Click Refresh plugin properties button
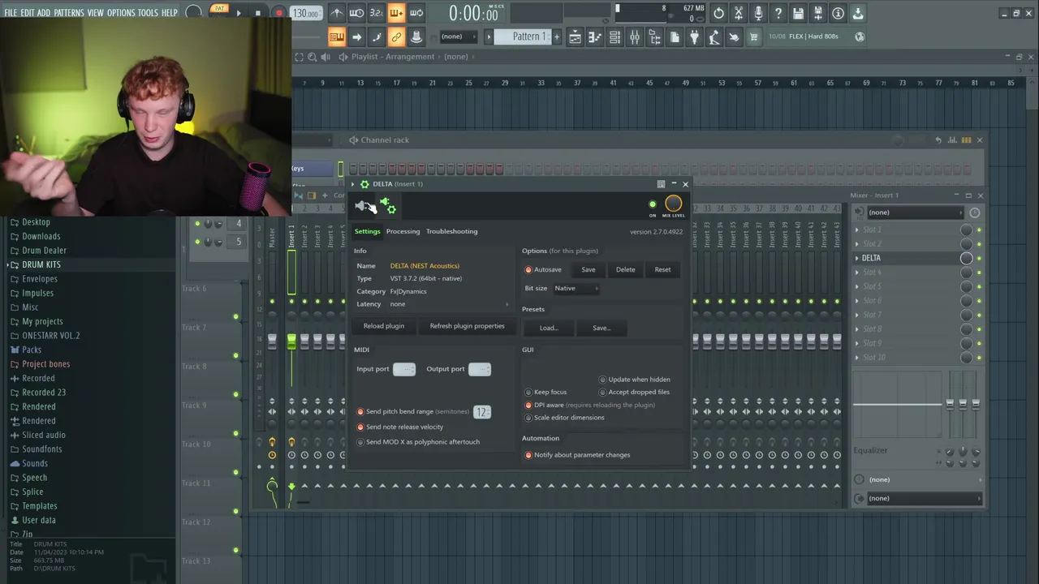Image resolution: width=1039 pixels, height=584 pixels. pyautogui.click(x=468, y=326)
